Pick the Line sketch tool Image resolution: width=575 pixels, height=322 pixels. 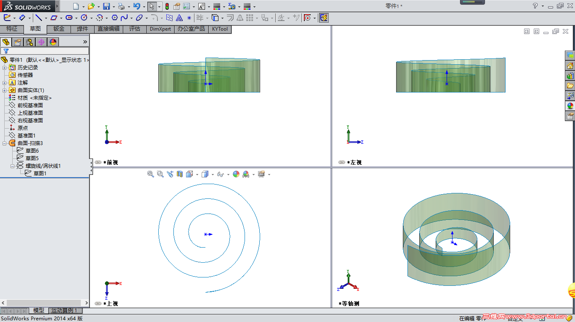click(38, 18)
